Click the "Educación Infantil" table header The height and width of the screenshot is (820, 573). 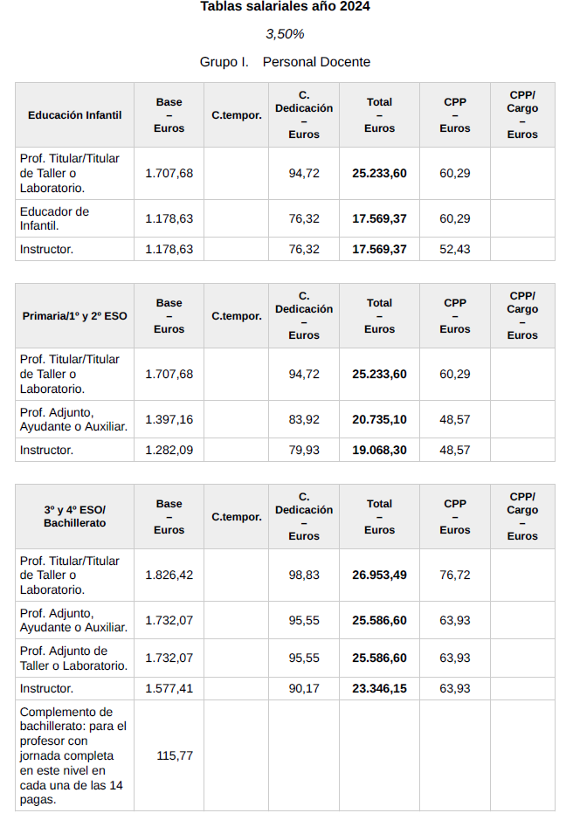pyautogui.click(x=74, y=115)
